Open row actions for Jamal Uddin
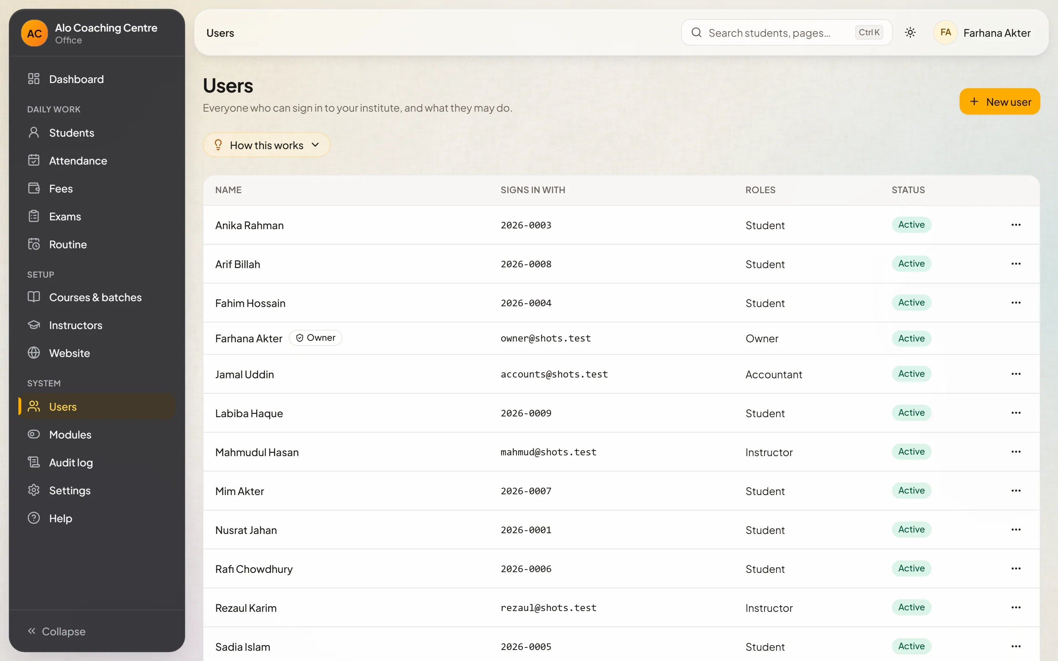1058x661 pixels. (1016, 374)
